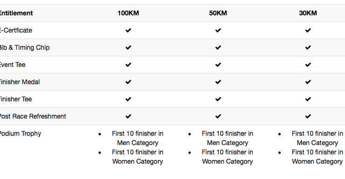Viewport: 345px width, 179px height.
Task: Click the E-Certificate checkmark under 100KM
Action: pyautogui.click(x=129, y=30)
